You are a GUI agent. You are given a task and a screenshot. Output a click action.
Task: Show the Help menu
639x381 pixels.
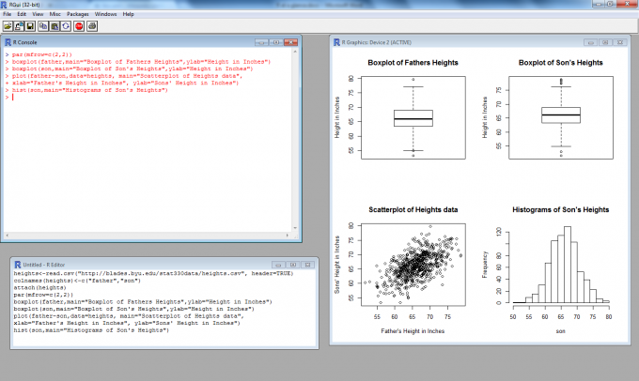(x=129, y=15)
